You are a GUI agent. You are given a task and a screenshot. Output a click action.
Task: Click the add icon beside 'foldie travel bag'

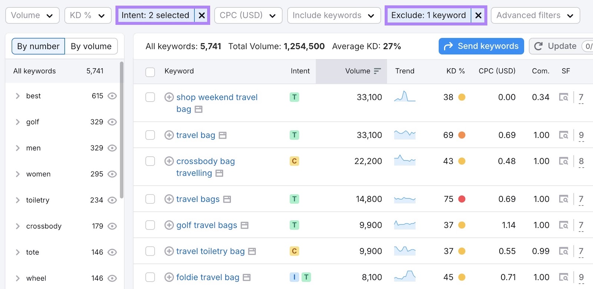[169, 277]
